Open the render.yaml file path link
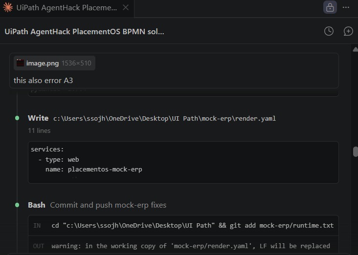The image size is (358, 255). click(164, 119)
